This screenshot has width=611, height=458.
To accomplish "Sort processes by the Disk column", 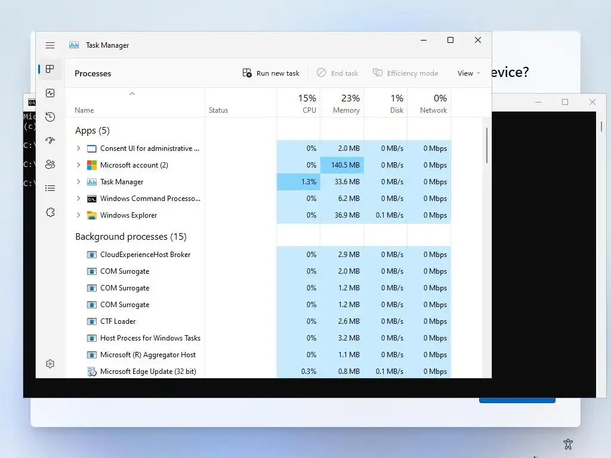I will coord(386,103).
